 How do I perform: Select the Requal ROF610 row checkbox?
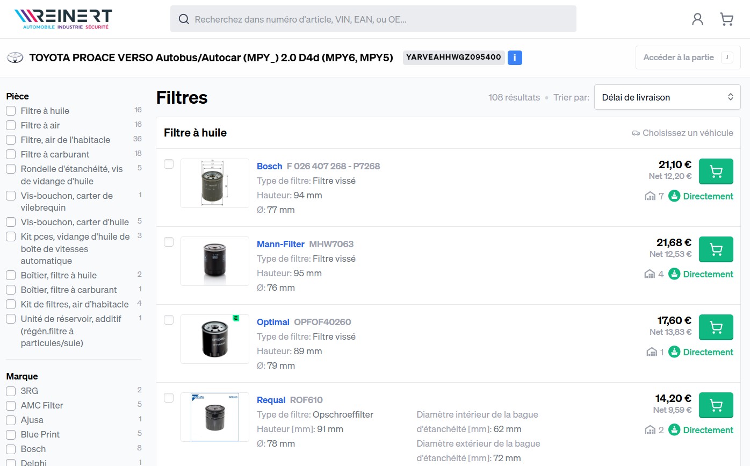(x=169, y=398)
